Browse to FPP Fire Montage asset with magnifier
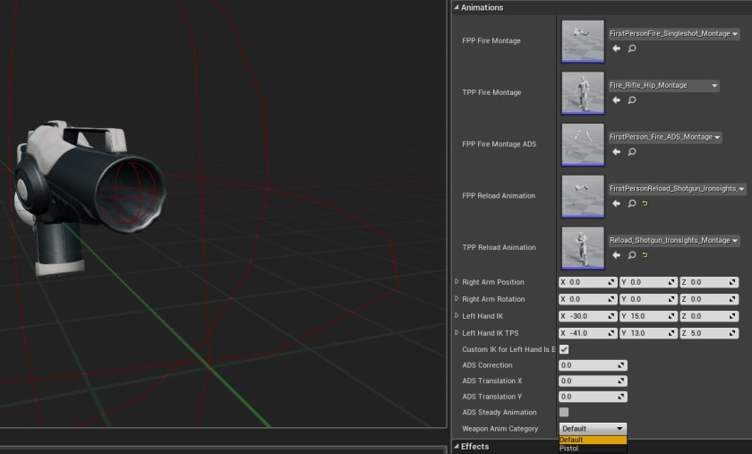 632,49
